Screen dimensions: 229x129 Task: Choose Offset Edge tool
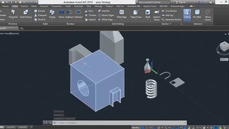105,19
